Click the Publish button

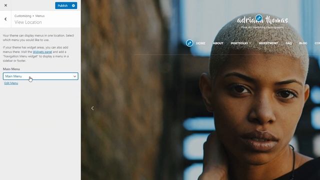click(x=62, y=5)
